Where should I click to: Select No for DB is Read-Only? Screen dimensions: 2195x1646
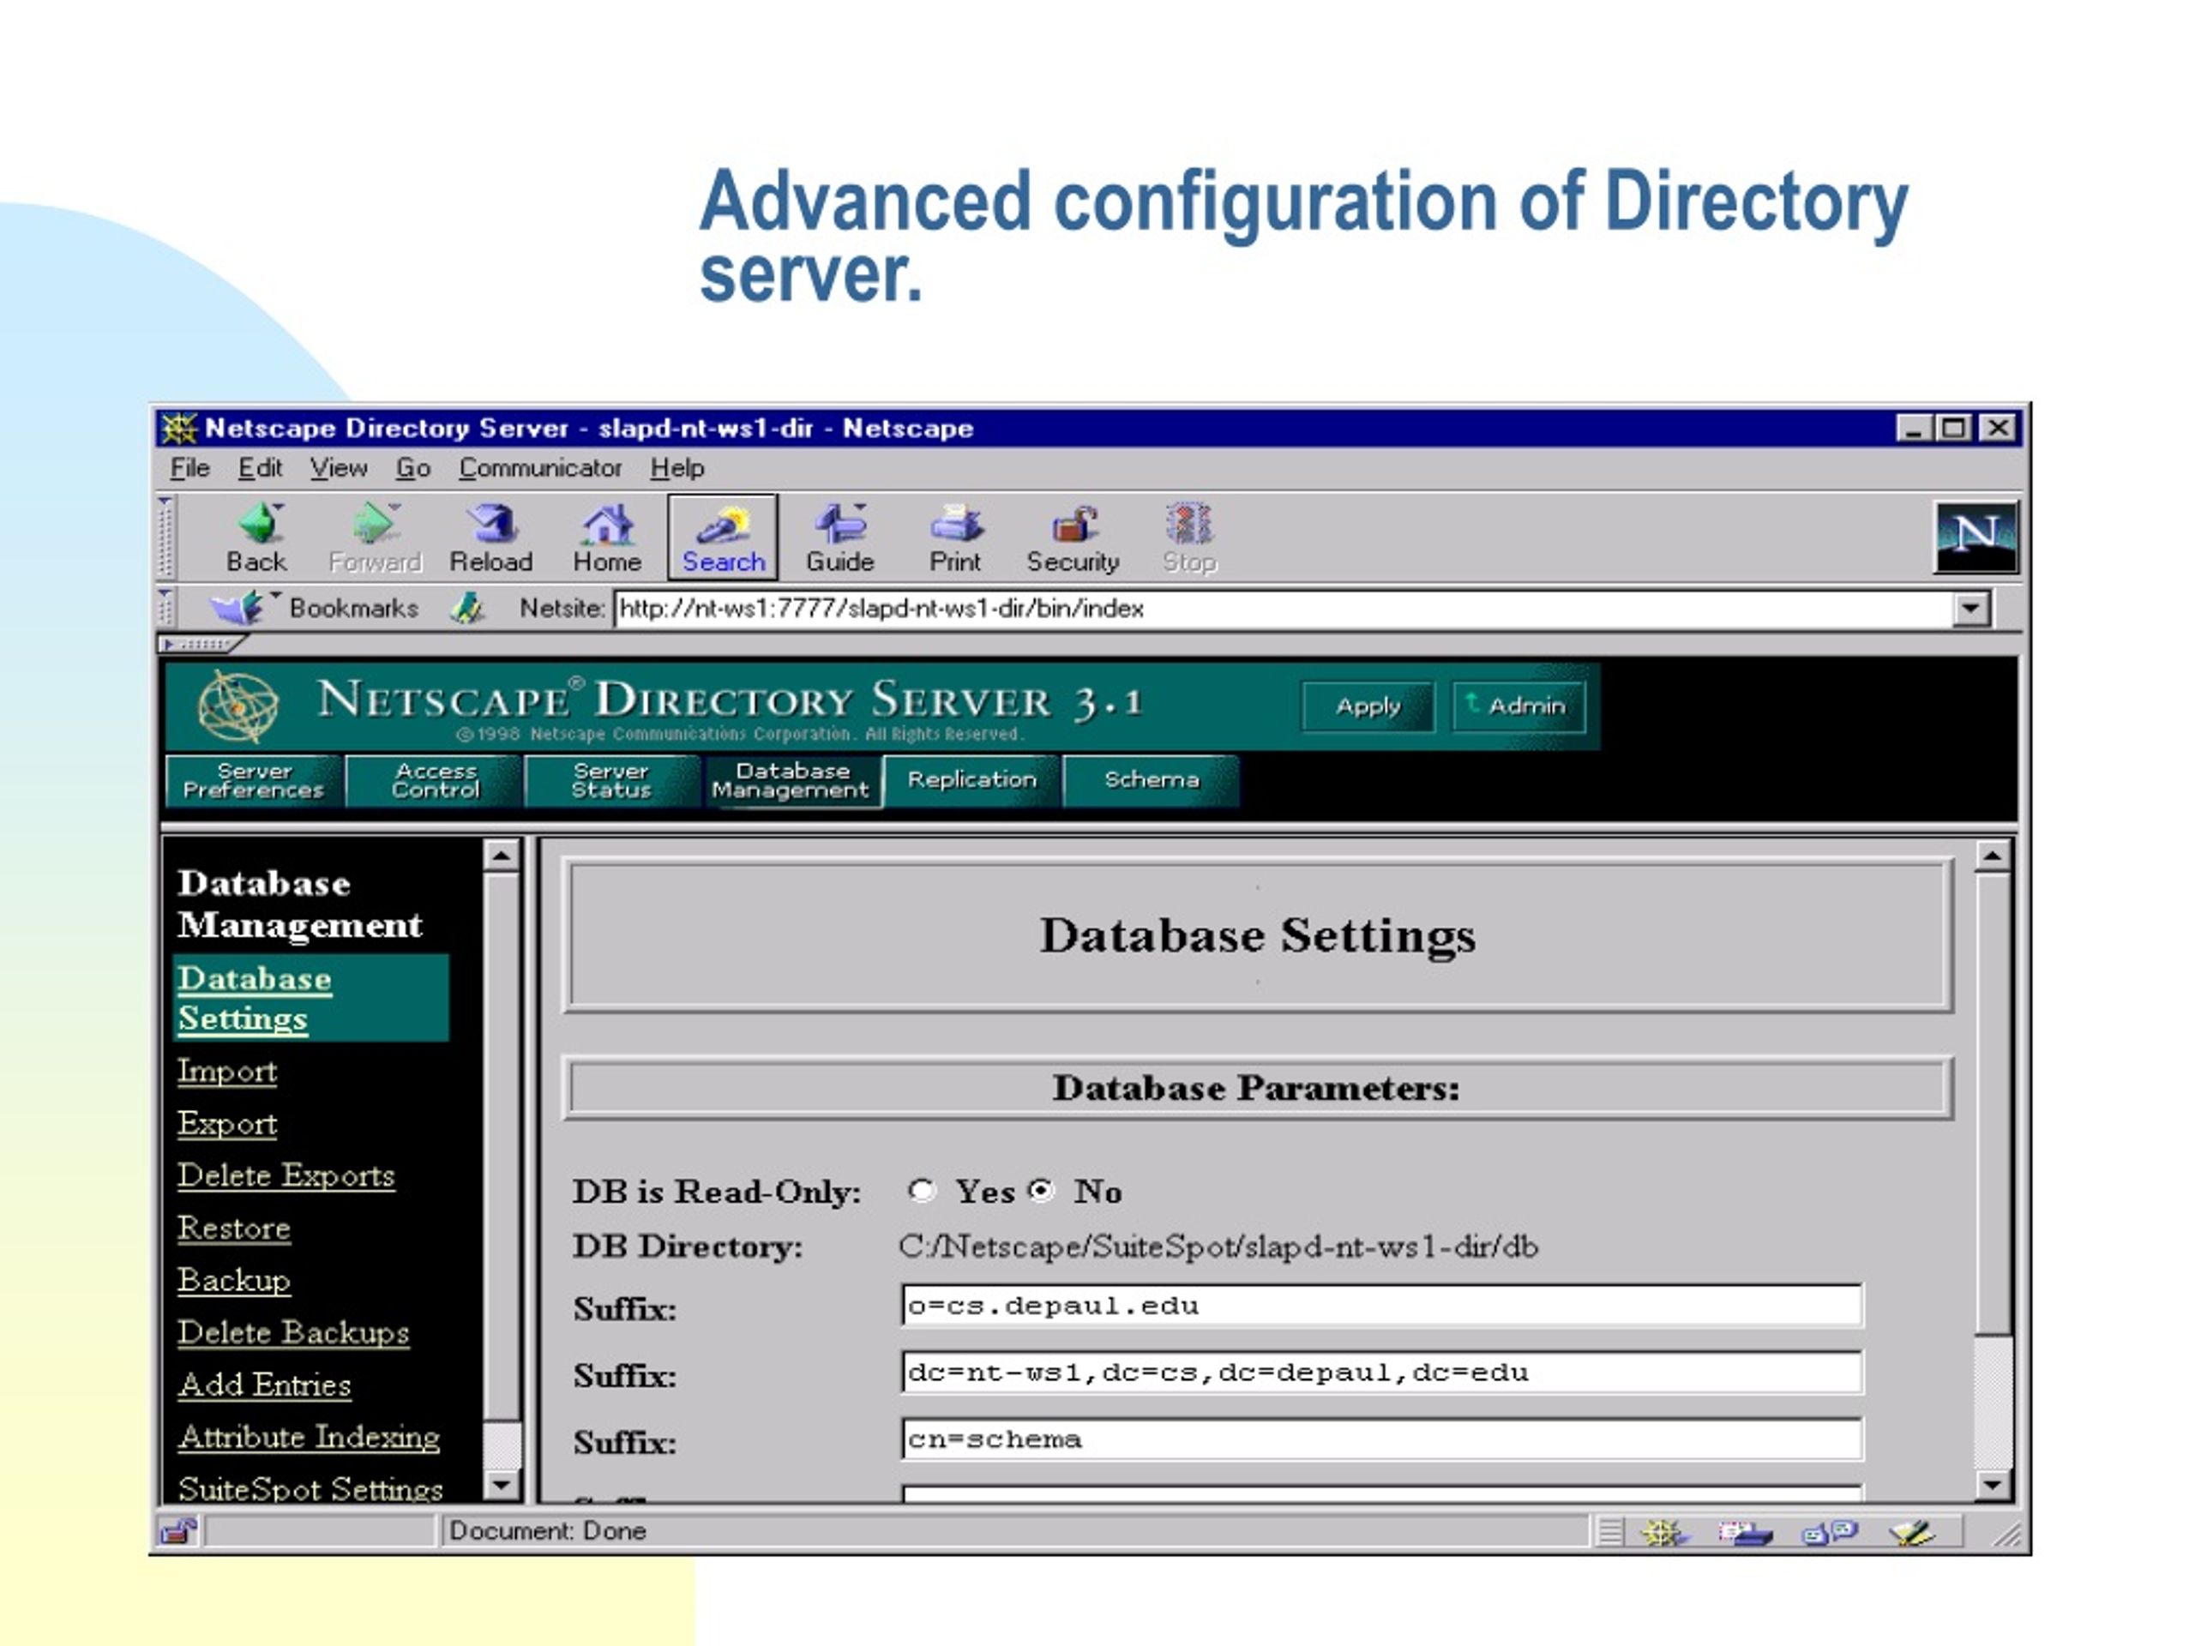tap(1040, 1190)
